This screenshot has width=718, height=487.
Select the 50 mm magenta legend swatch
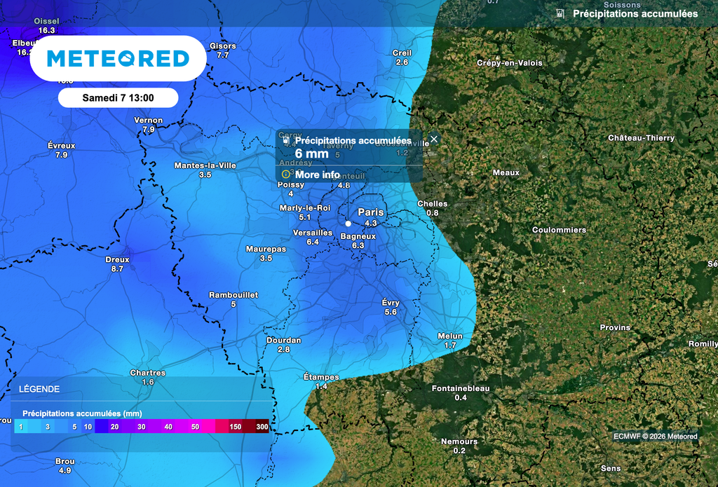pos(195,427)
